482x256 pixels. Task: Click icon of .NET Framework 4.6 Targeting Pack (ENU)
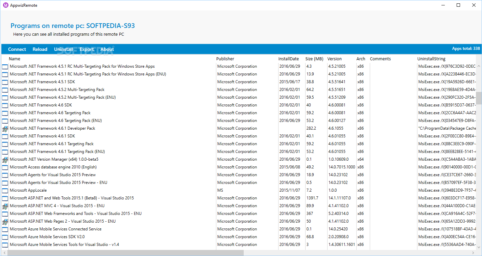click(x=5, y=121)
